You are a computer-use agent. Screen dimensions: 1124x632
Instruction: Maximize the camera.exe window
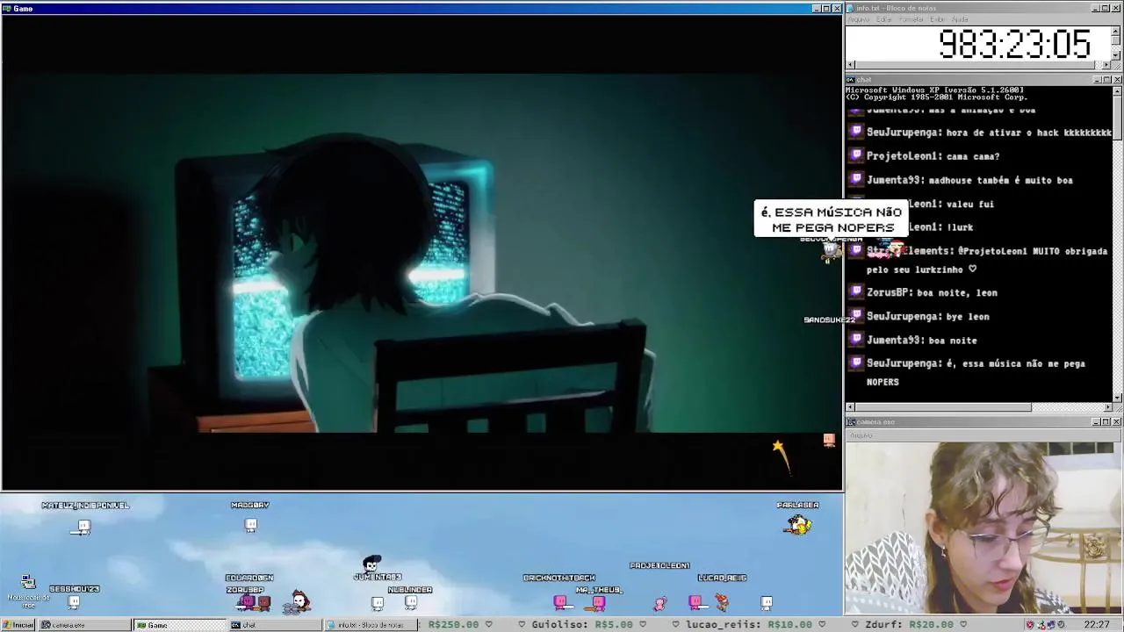tap(1107, 422)
